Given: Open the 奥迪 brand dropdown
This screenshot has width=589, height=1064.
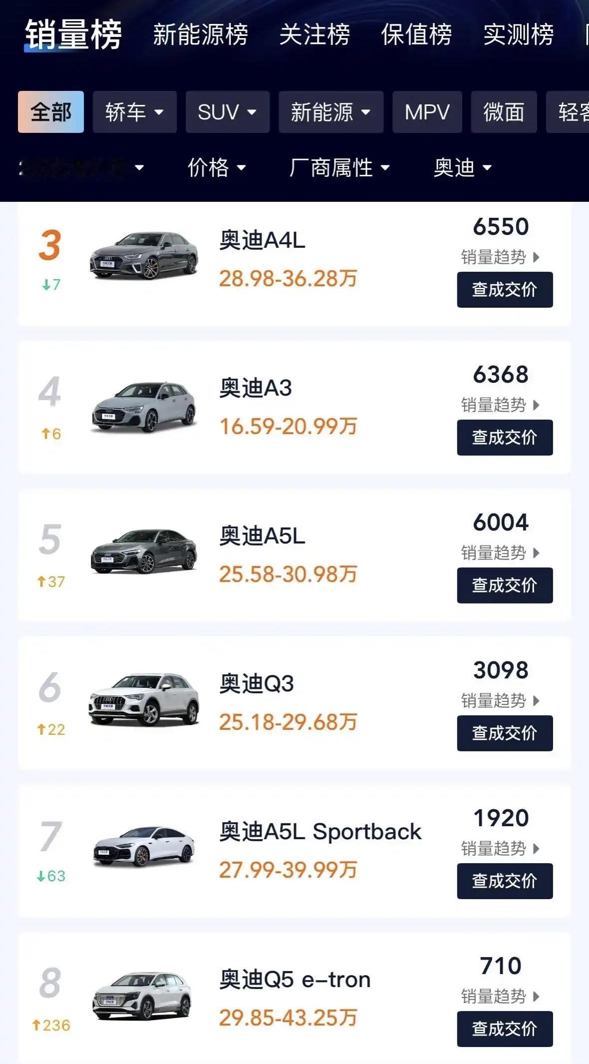Looking at the screenshot, I should click(x=463, y=168).
